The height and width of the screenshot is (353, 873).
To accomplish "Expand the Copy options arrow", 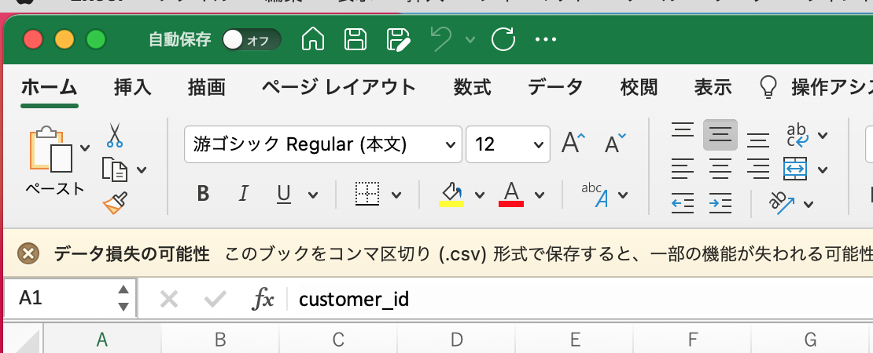I will pyautogui.click(x=142, y=169).
